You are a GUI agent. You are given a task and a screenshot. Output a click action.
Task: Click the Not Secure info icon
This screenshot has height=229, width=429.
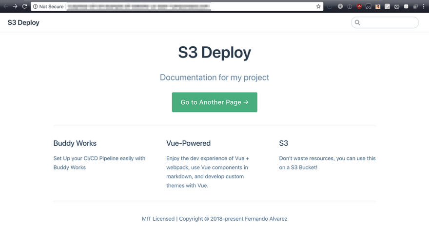pyautogui.click(x=35, y=6)
